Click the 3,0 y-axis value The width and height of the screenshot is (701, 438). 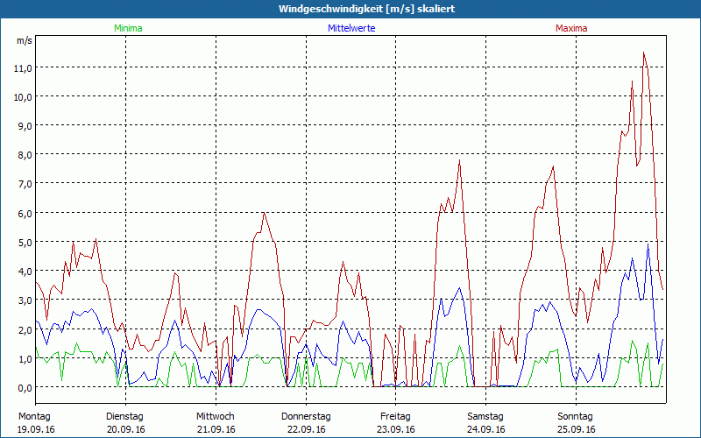[x=25, y=300]
